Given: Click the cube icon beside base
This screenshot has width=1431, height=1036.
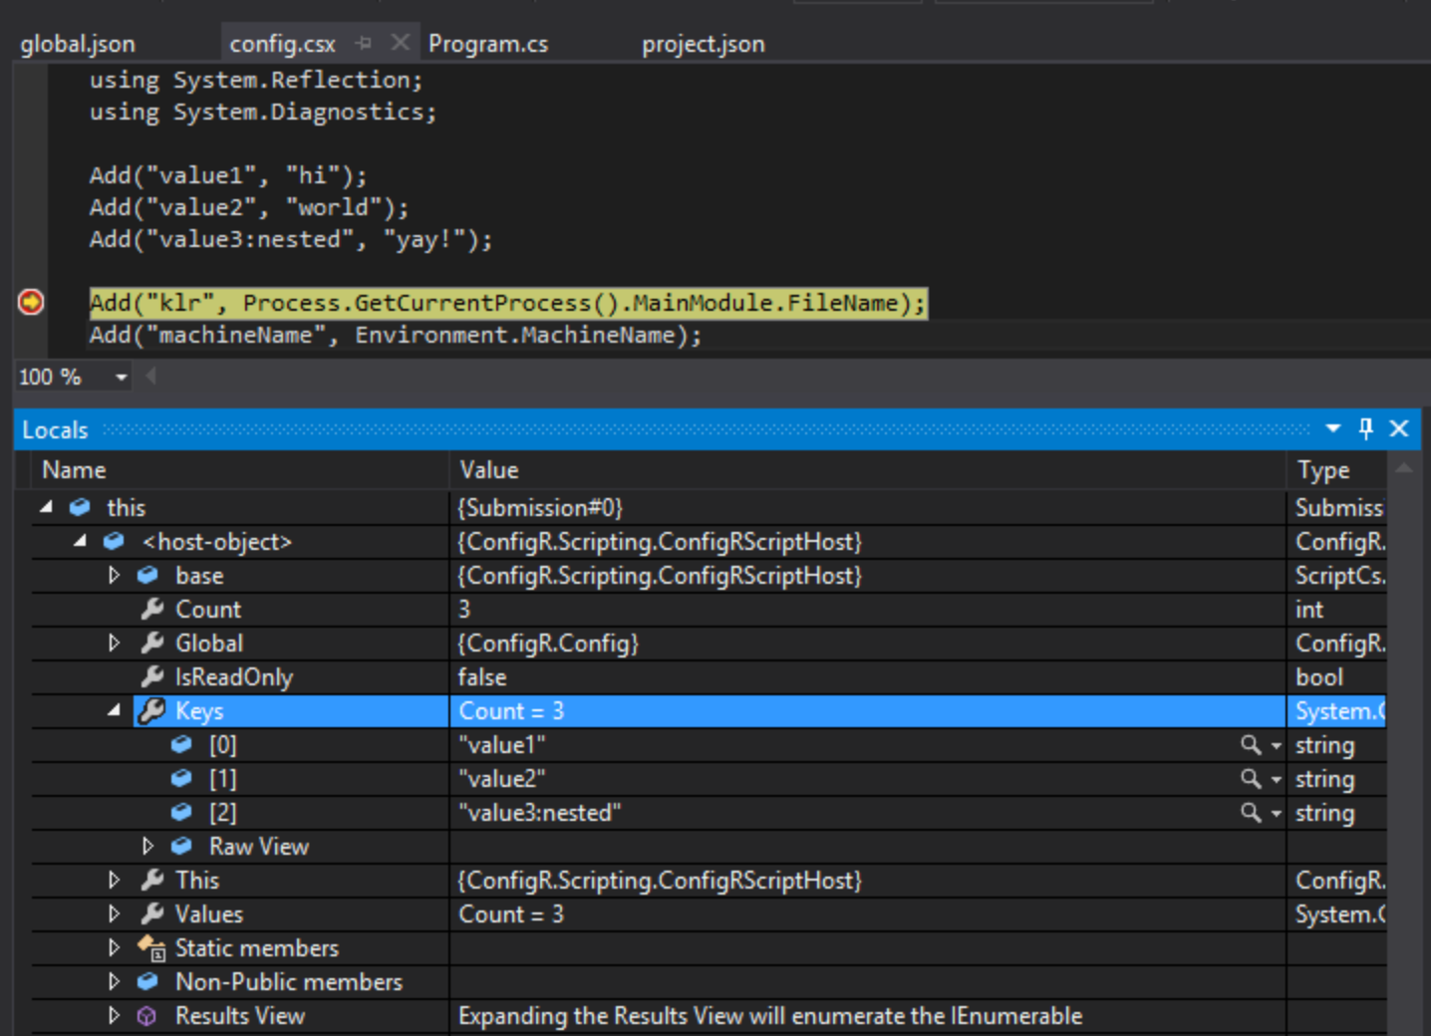Looking at the screenshot, I should coord(147,575).
